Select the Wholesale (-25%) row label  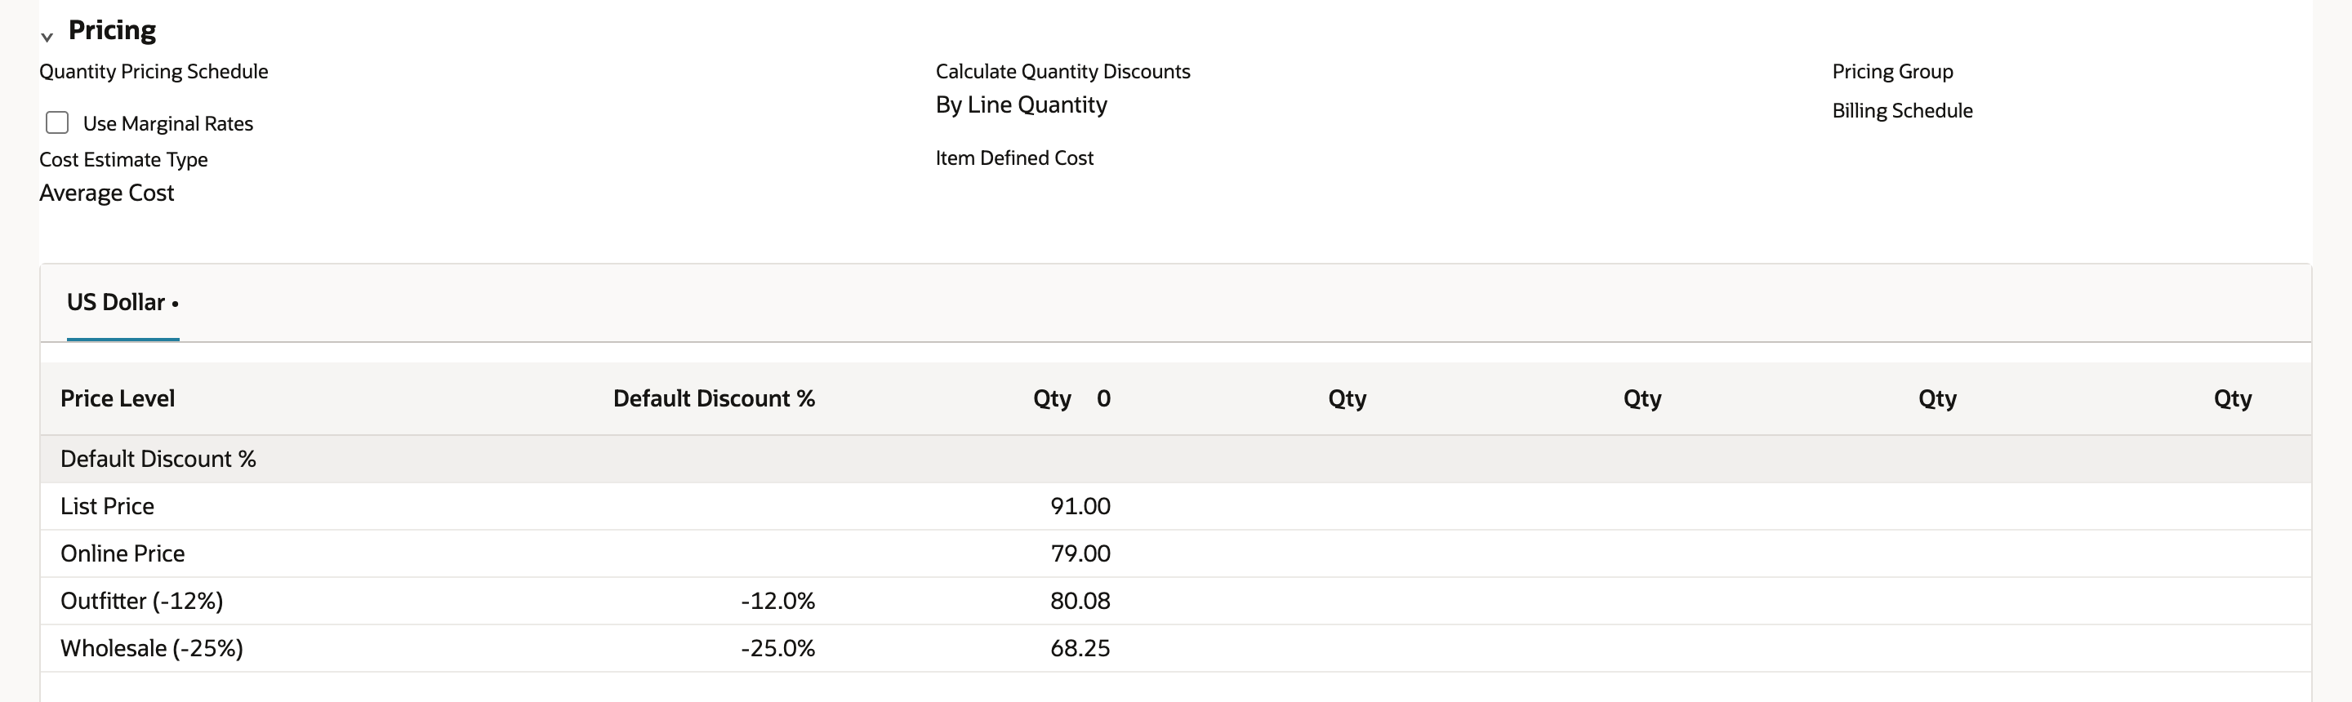click(x=152, y=649)
